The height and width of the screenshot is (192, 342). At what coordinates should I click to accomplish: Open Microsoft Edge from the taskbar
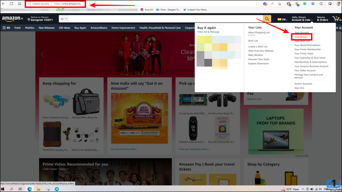point(29,189)
